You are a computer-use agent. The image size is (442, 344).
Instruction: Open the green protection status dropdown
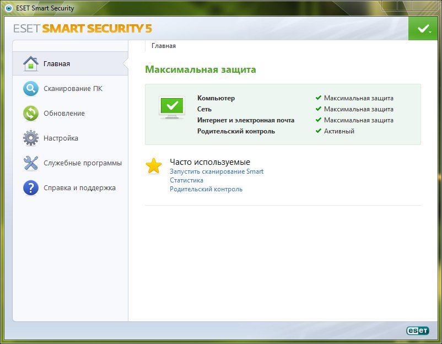423,28
